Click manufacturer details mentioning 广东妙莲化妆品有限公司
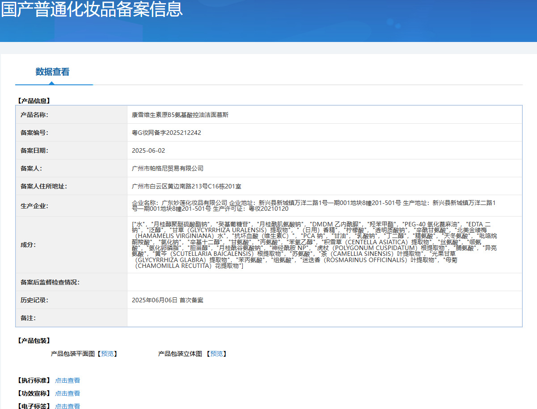 (314, 205)
